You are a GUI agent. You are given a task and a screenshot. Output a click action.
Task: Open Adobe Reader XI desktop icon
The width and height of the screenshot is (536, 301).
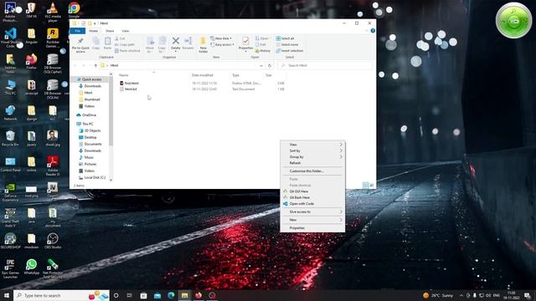coord(52,166)
